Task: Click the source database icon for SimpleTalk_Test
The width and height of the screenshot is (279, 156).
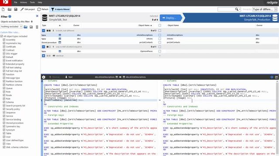Action: coord(44,18)
